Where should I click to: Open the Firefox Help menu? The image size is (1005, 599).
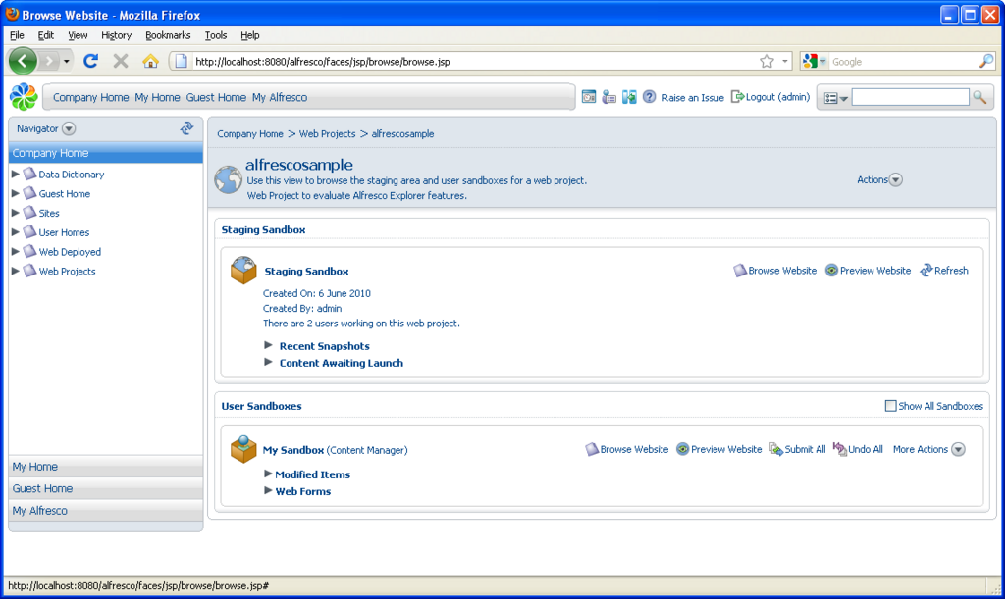point(250,35)
